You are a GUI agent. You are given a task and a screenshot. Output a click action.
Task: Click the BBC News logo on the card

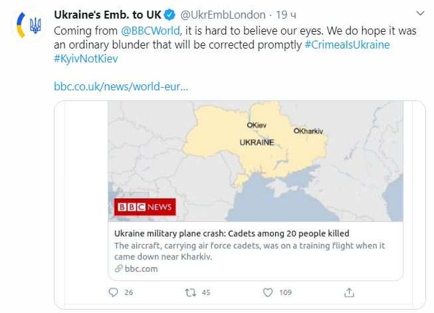tap(145, 207)
